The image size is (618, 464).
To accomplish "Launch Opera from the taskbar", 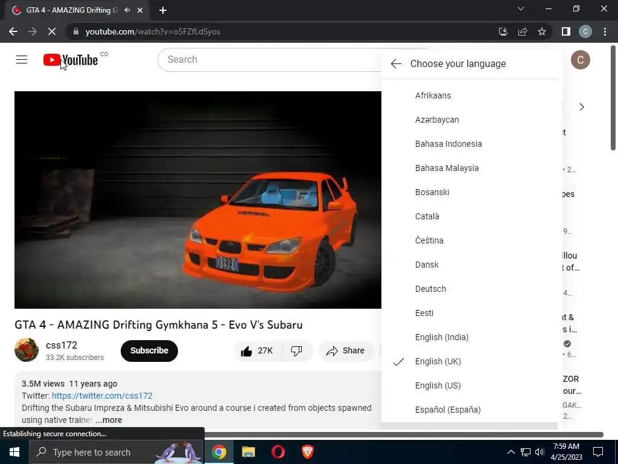I will pos(278,452).
